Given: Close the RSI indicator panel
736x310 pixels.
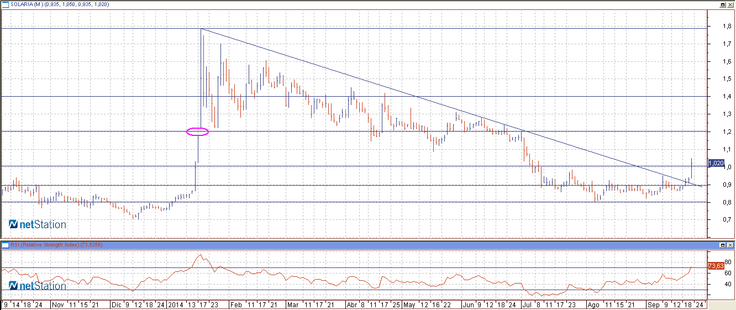Looking at the screenshot, I should [x=730, y=244].
